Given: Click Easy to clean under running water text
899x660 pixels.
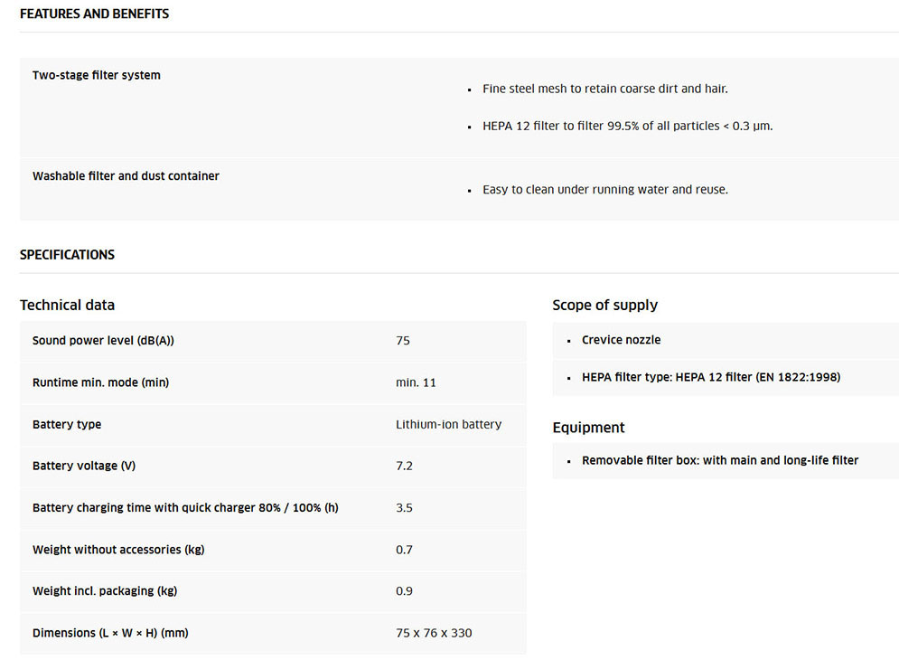Looking at the screenshot, I should [604, 190].
